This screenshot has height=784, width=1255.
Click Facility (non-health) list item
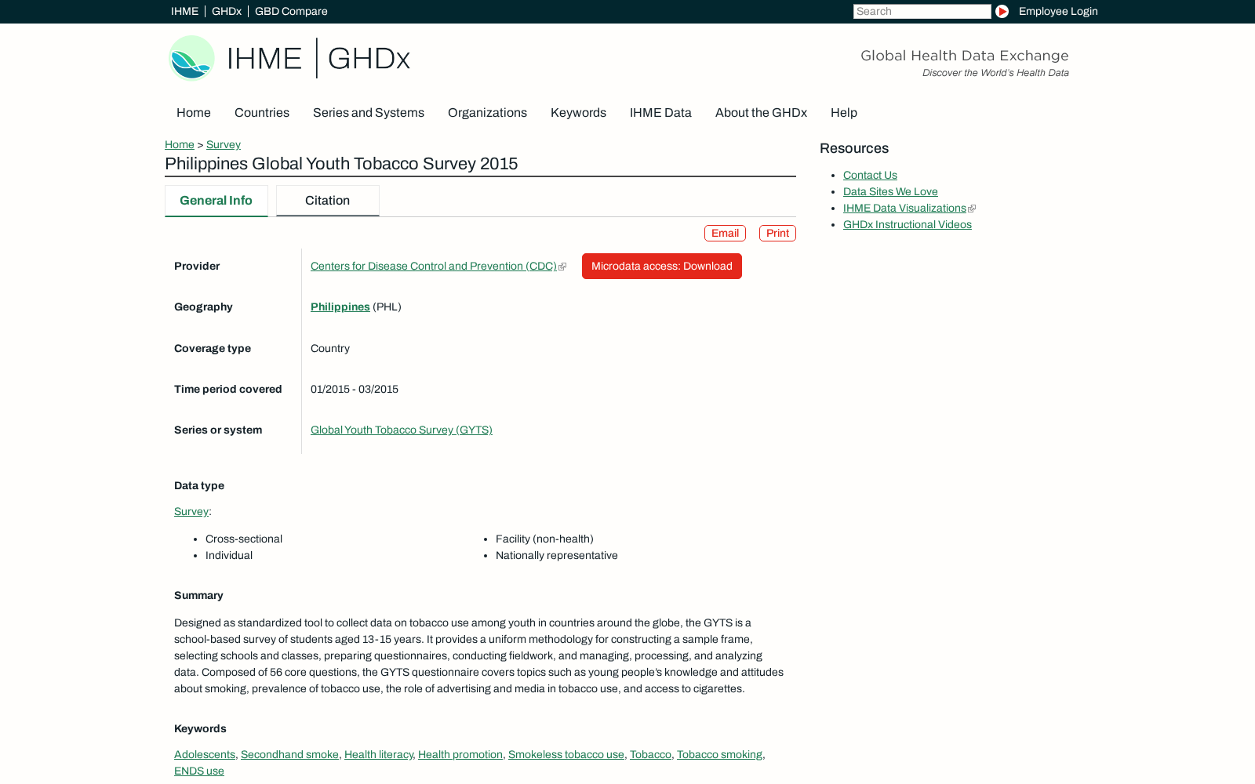point(544,539)
